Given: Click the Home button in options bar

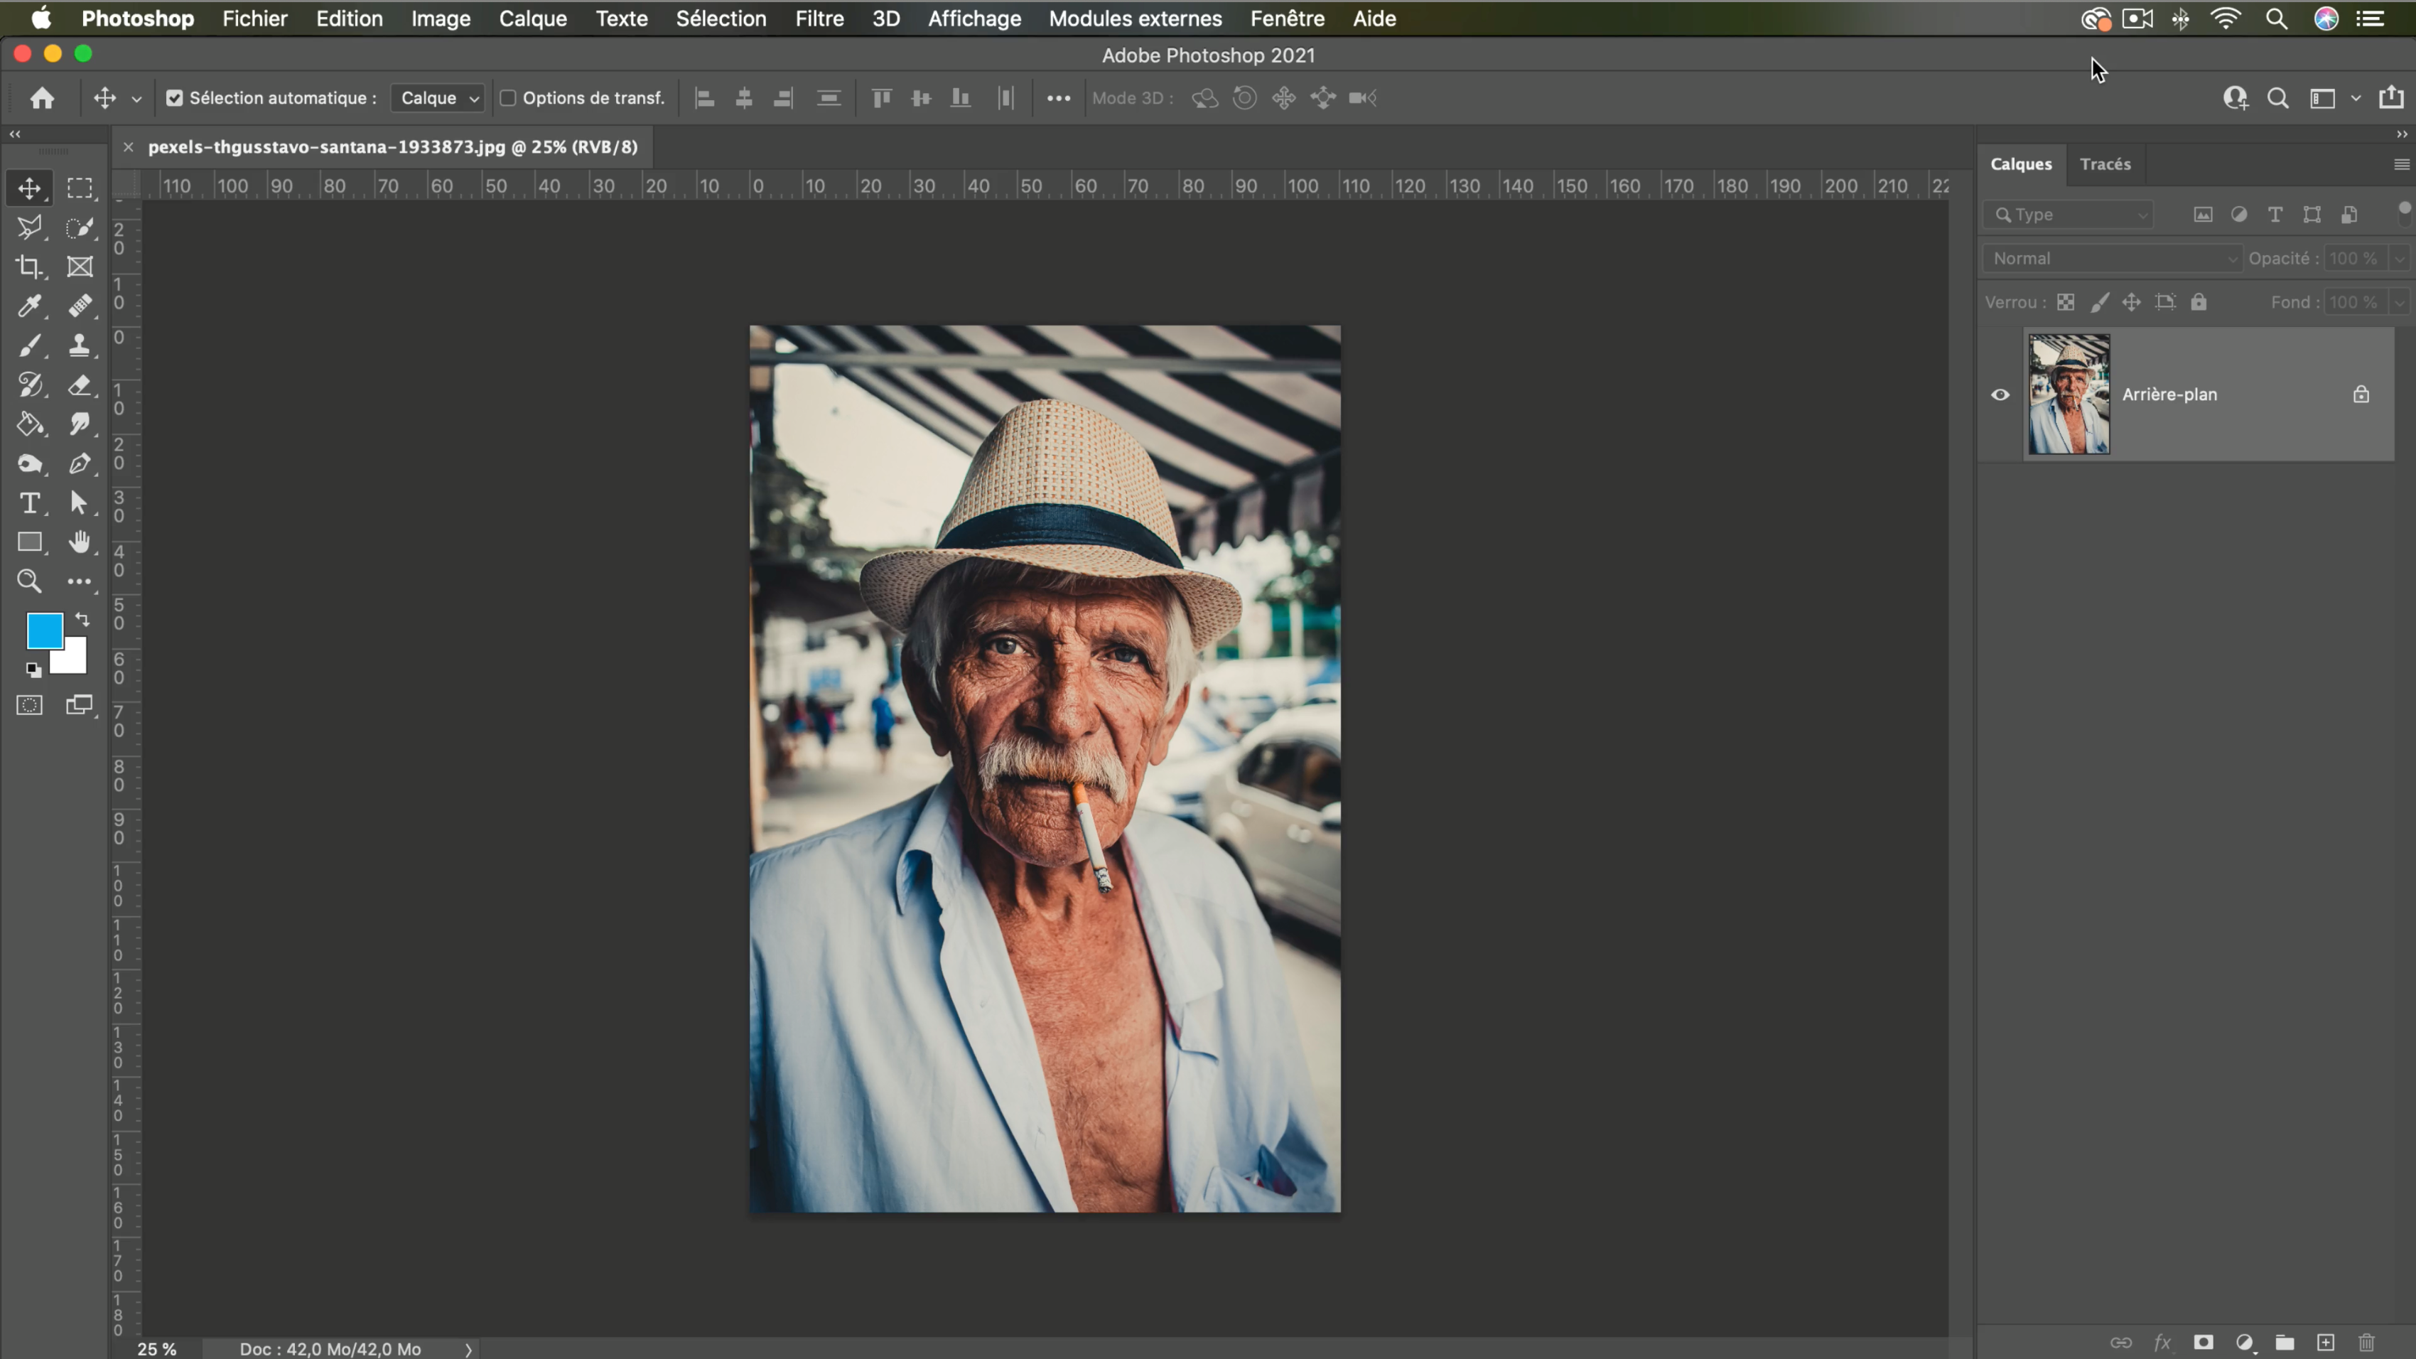Looking at the screenshot, I should click(x=42, y=97).
